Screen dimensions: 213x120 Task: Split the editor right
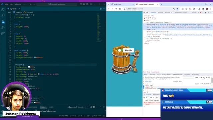pyautogui.click(x=101, y=9)
